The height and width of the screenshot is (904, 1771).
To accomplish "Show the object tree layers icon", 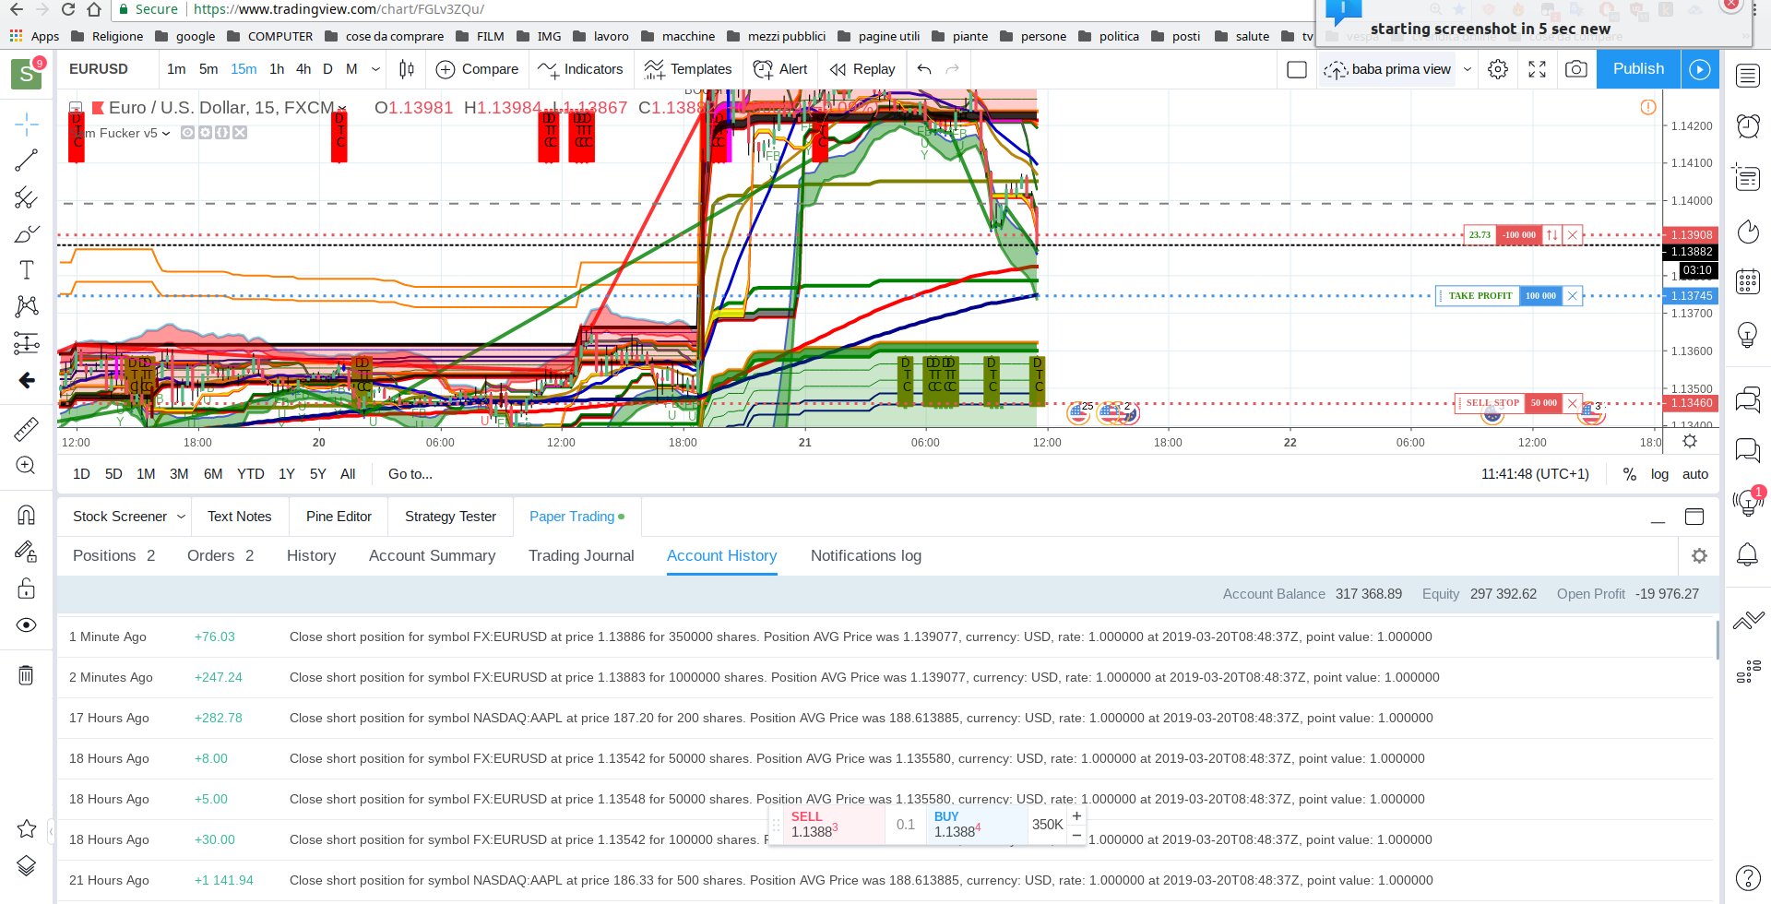I will (x=26, y=865).
